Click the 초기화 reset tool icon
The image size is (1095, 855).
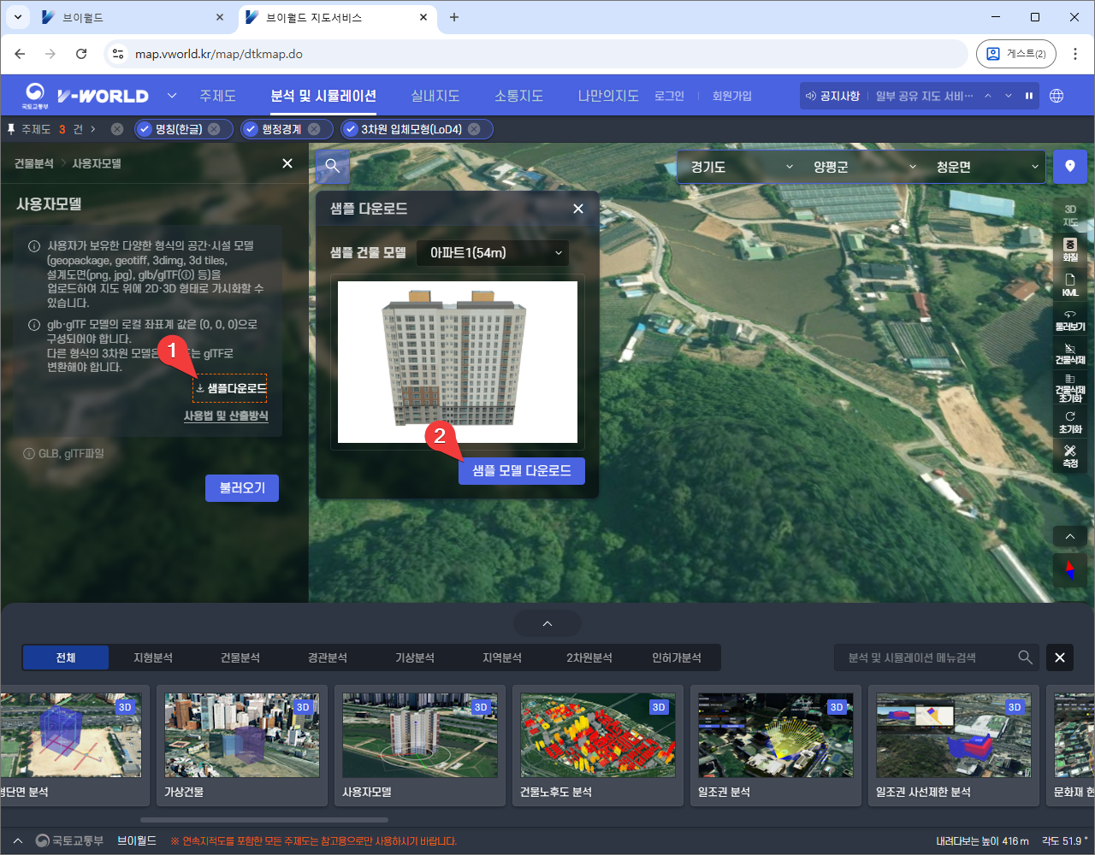click(1069, 422)
